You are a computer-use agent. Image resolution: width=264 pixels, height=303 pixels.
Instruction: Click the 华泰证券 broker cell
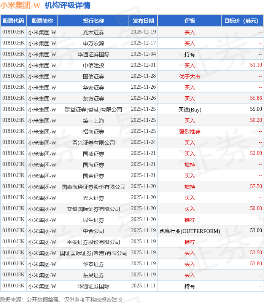94,264
